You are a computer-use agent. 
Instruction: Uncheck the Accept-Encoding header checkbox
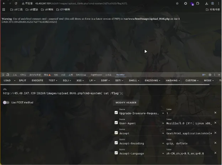tap(116, 143)
